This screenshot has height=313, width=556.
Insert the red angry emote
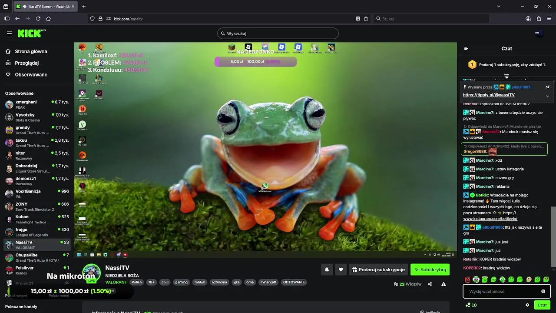(467, 280)
